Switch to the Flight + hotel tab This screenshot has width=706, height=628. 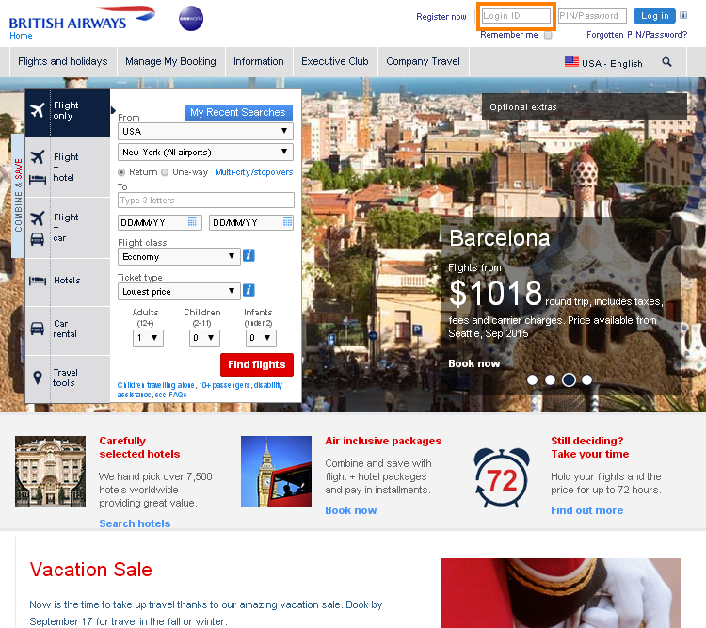click(x=67, y=167)
